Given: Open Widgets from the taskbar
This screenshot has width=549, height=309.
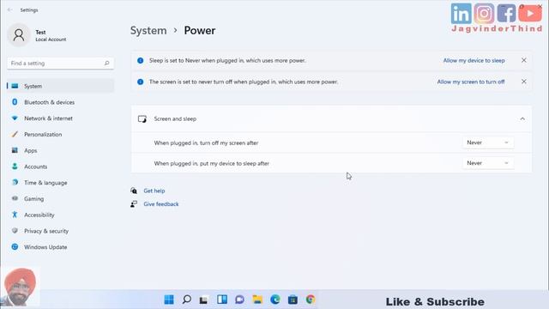Looking at the screenshot, I should point(222,300).
